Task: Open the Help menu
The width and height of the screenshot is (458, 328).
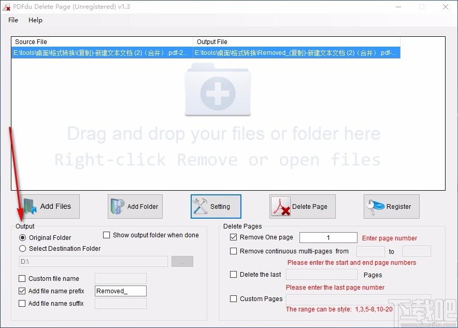Action: pos(35,20)
